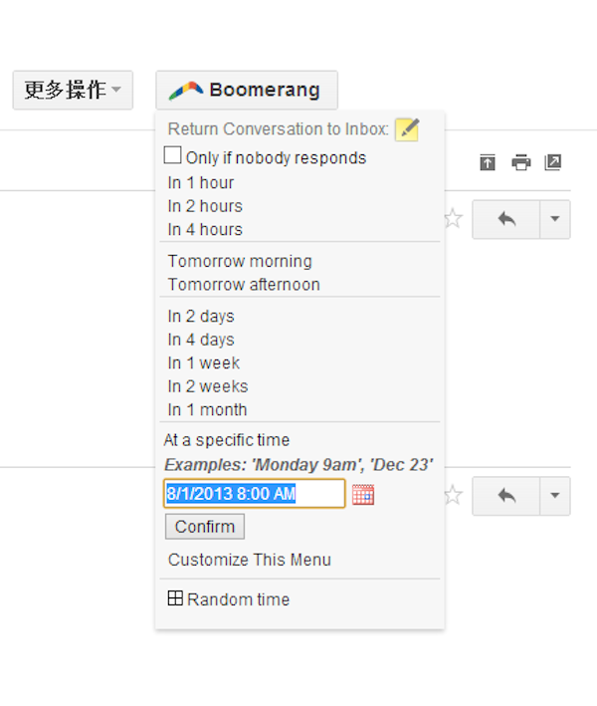Star the second message

pyautogui.click(x=453, y=495)
